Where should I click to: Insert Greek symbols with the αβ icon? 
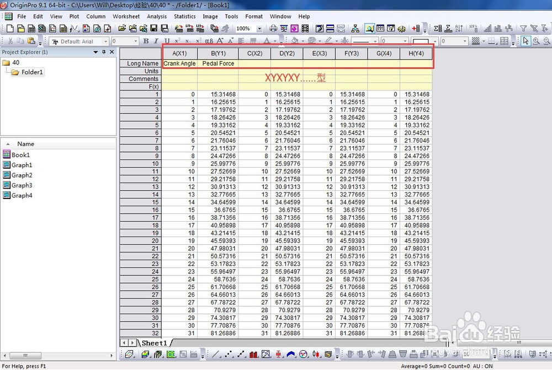[209, 41]
